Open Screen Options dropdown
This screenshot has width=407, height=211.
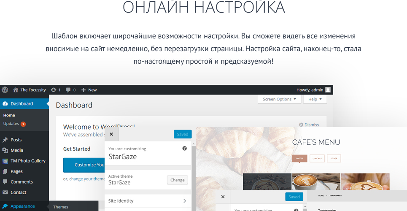tap(280, 99)
